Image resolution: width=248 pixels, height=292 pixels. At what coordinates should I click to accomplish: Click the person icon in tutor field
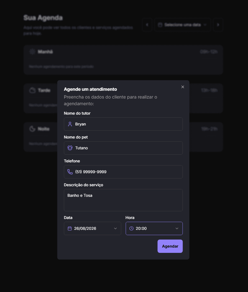point(70,124)
